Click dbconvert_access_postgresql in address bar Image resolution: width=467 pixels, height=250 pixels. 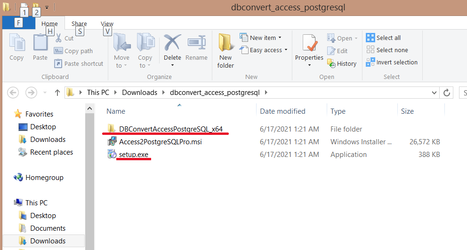pos(215,93)
